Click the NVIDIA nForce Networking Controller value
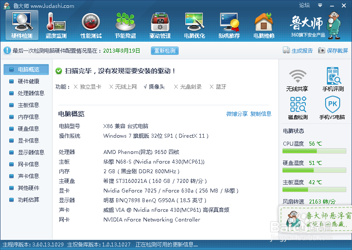 point(152,220)
